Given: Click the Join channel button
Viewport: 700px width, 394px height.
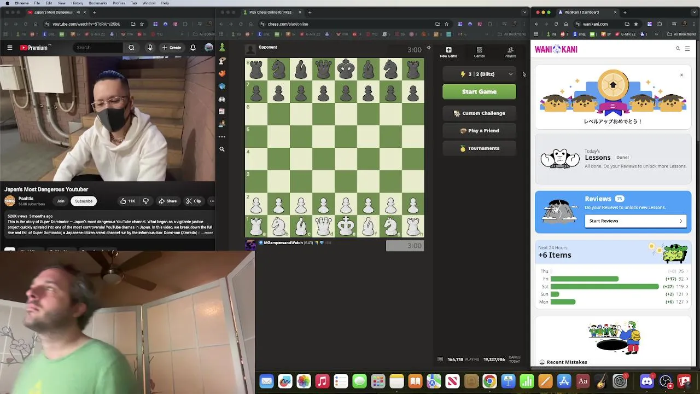Looking at the screenshot, I should pos(61,201).
